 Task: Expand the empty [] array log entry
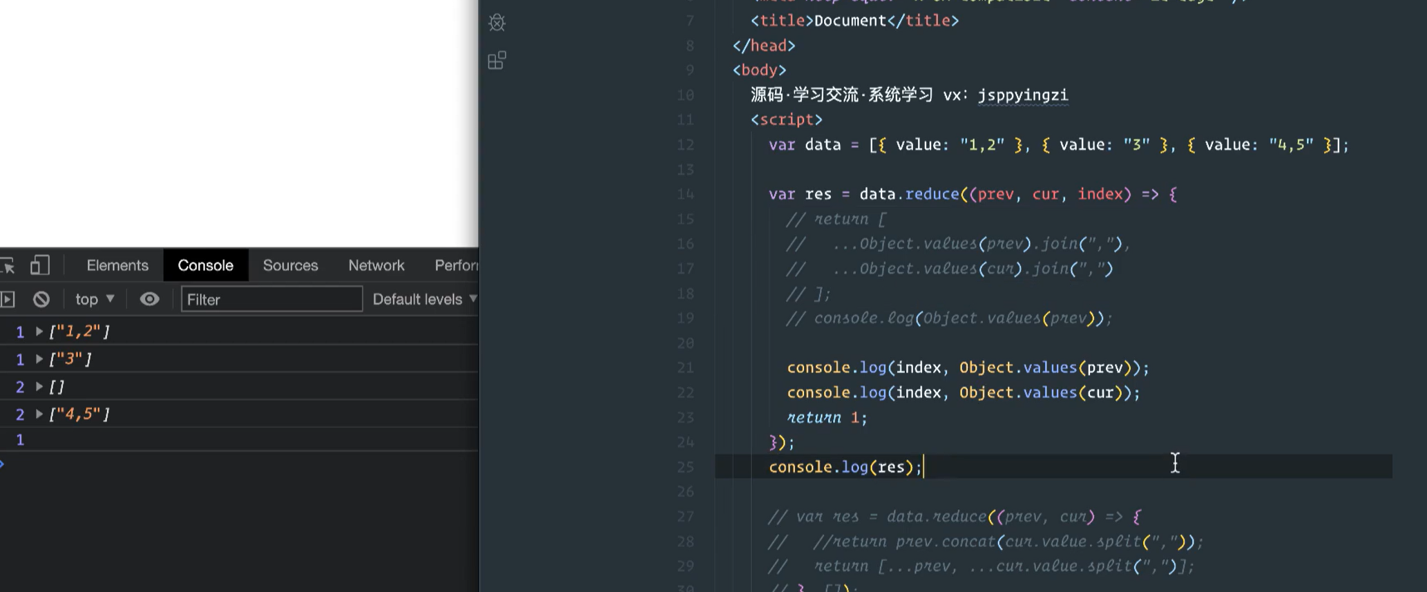[39, 387]
